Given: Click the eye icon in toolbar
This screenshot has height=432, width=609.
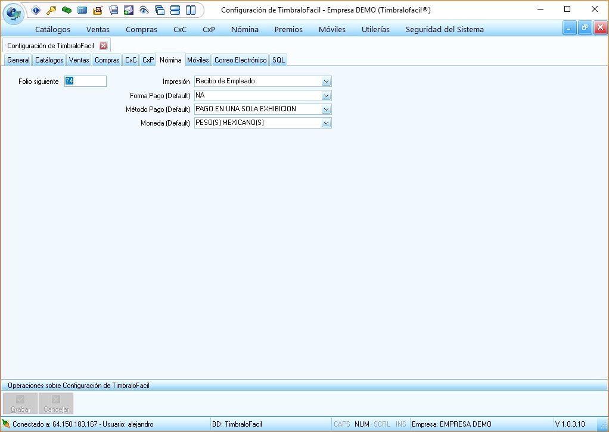Looking at the screenshot, I should pos(144,10).
